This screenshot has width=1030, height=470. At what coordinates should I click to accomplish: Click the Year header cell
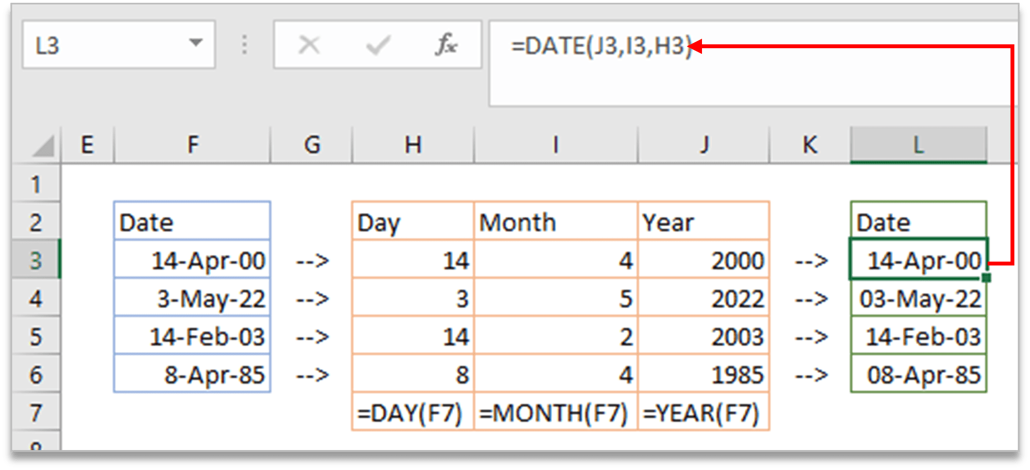(704, 221)
